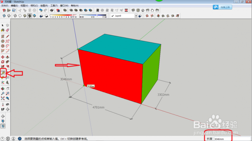
Task: Open the 工具(T) menu
Action: point(54,6)
